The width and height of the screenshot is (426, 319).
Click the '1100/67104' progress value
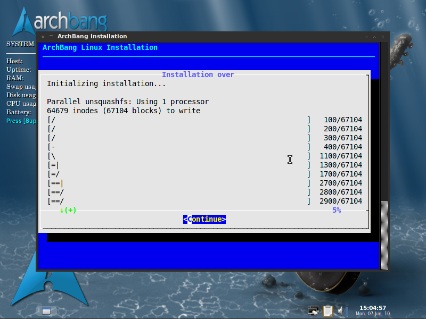click(341, 156)
